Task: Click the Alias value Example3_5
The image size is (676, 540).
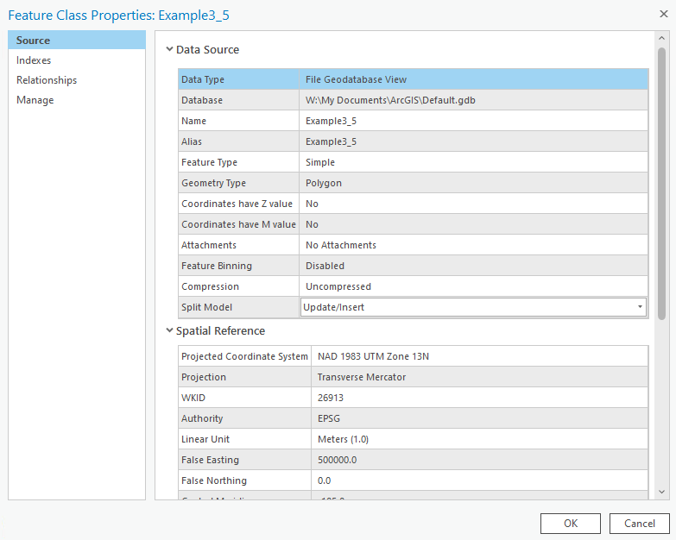Action: pos(332,141)
